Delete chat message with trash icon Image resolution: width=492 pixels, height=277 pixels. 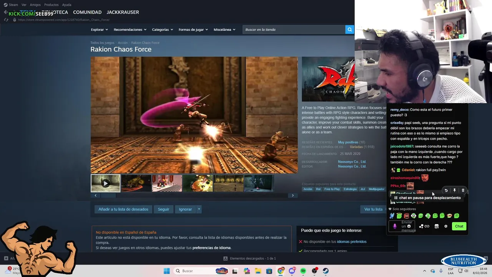click(463, 190)
